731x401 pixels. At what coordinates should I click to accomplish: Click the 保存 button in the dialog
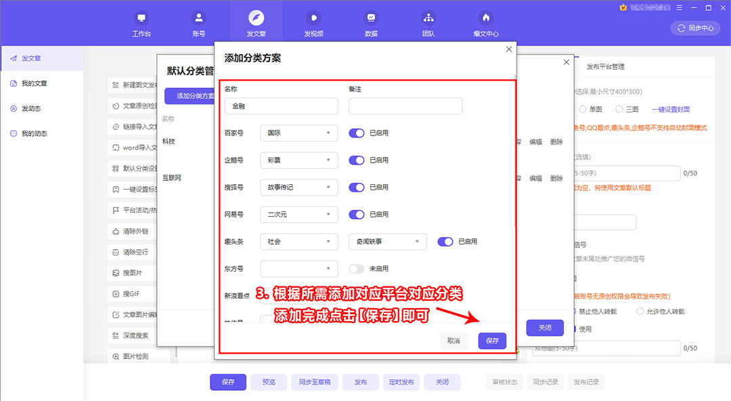[x=491, y=341]
